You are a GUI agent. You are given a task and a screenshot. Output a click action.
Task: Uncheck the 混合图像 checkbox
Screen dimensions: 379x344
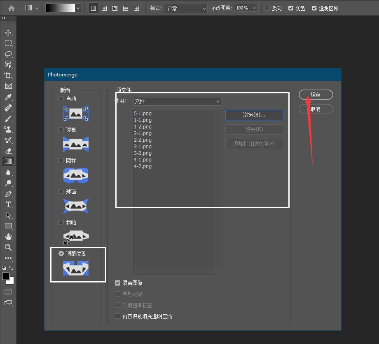[118, 283]
